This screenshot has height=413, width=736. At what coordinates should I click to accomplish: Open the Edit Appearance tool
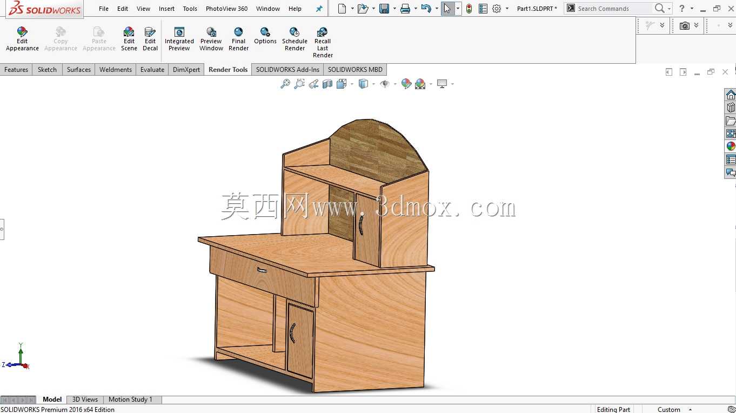pyautogui.click(x=22, y=39)
